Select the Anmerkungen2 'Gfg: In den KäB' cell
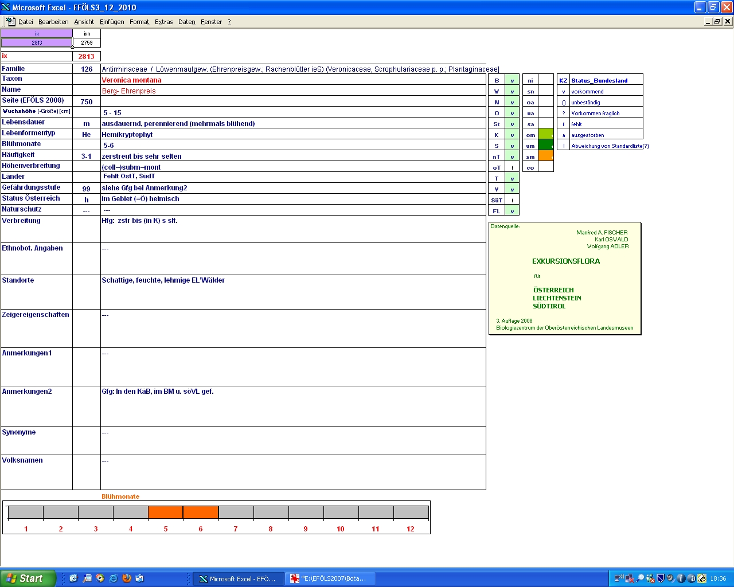Viewport: 734px width, 587px height. 293,406
